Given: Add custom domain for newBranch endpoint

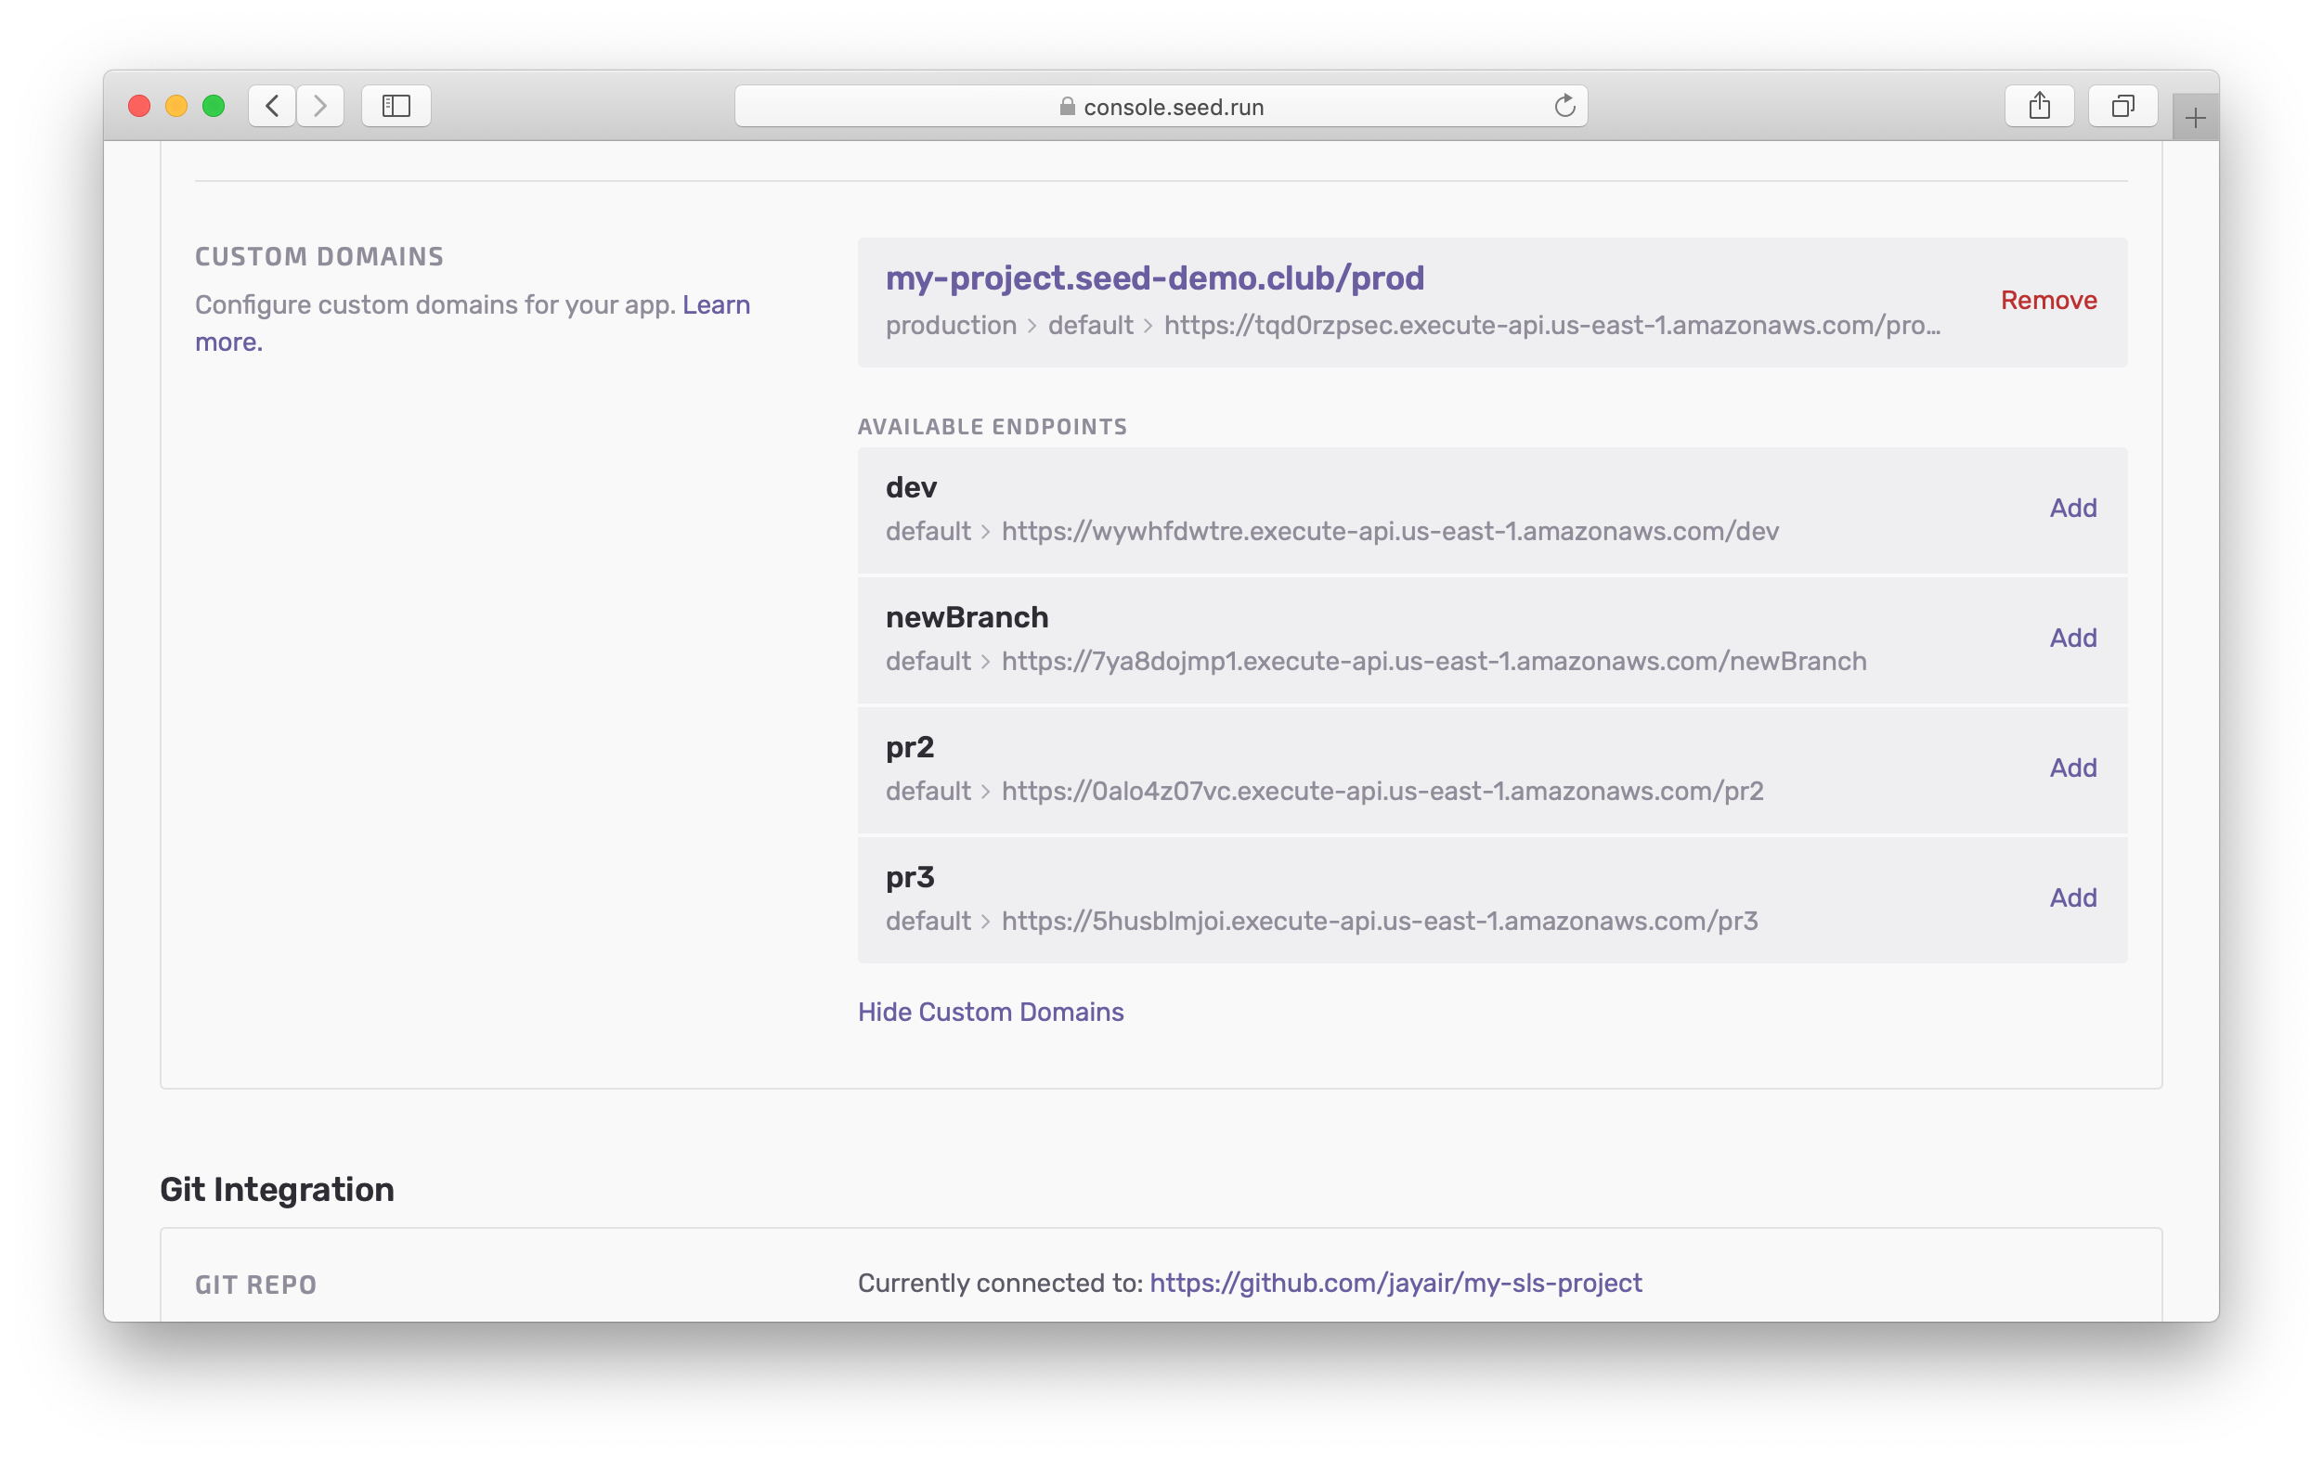Looking at the screenshot, I should [2072, 638].
